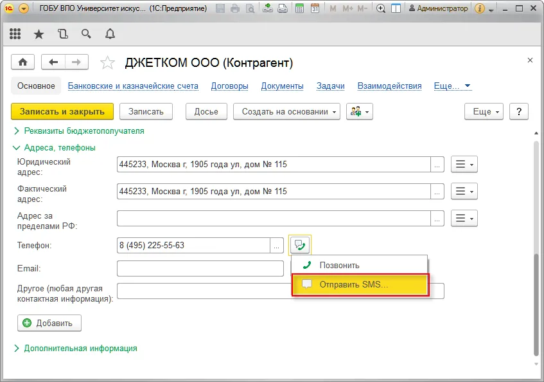Click the vertical scrollbar thumb of the form

[536, 305]
